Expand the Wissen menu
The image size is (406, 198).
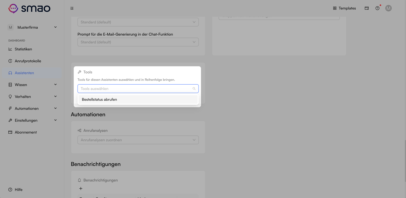tap(32, 85)
